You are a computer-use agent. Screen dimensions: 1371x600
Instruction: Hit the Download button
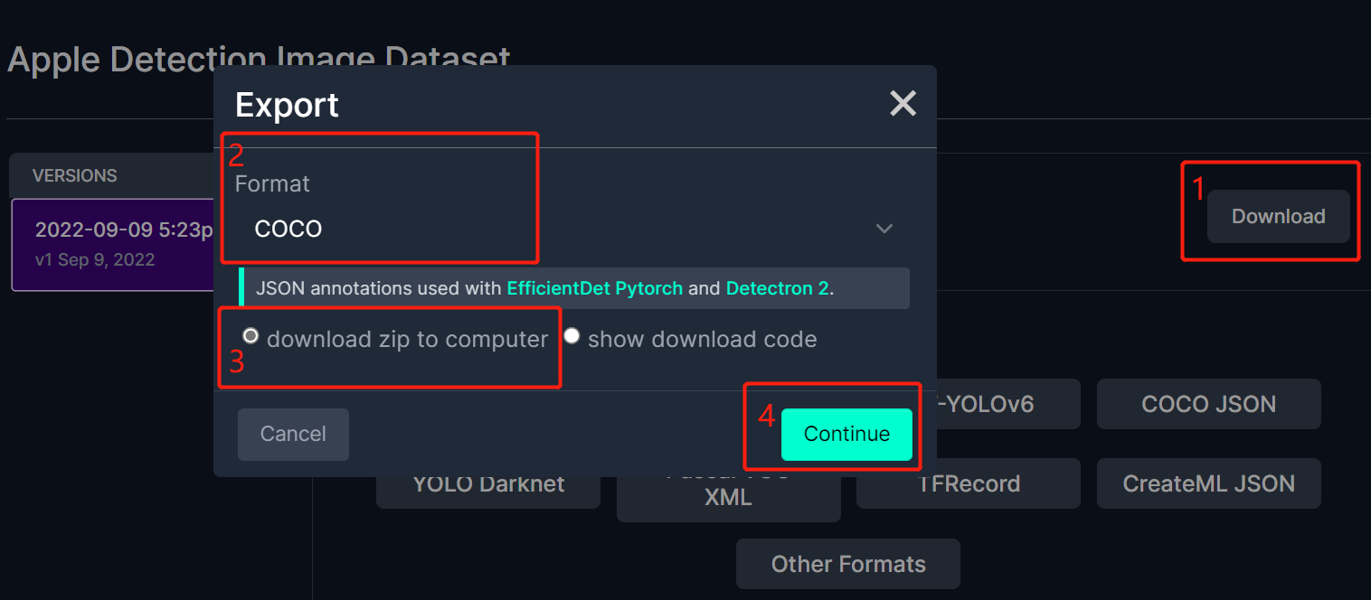click(x=1278, y=216)
